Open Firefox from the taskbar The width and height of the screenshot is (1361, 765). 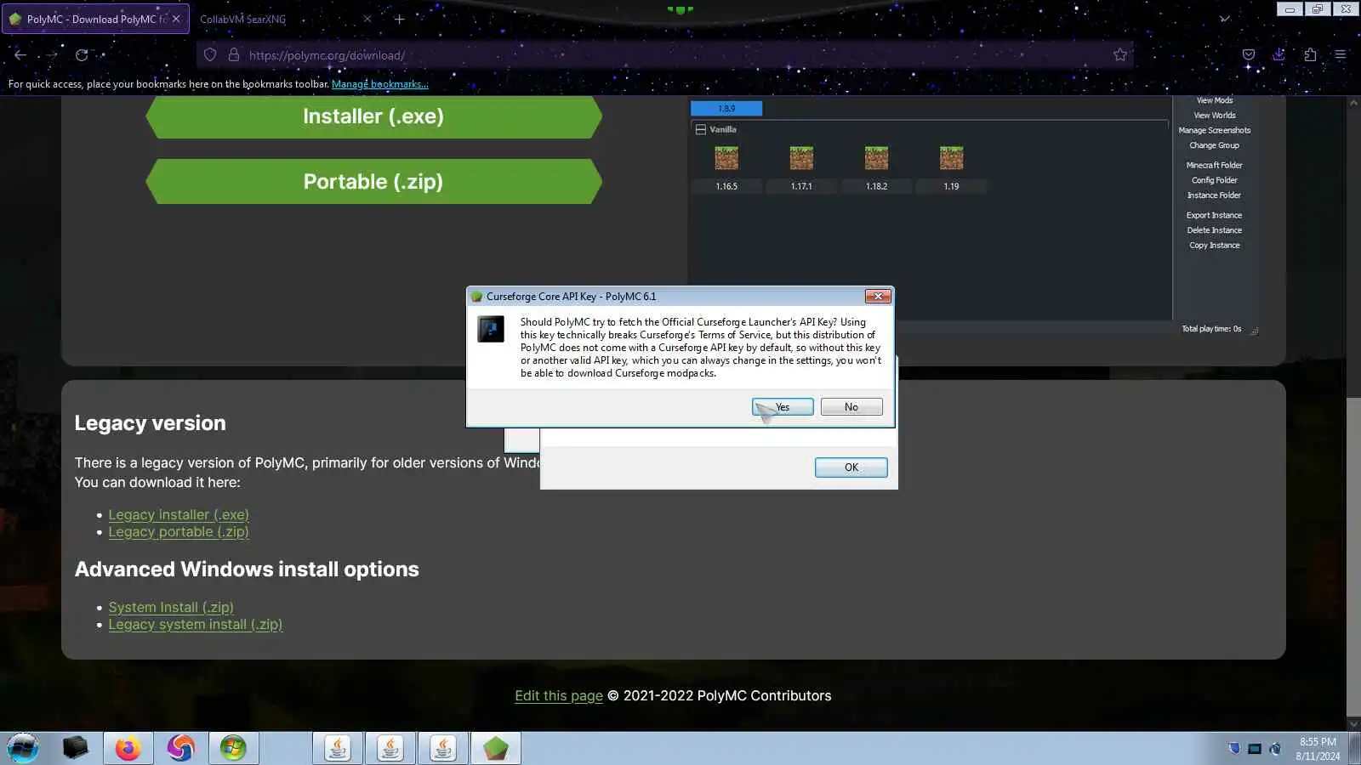128,748
